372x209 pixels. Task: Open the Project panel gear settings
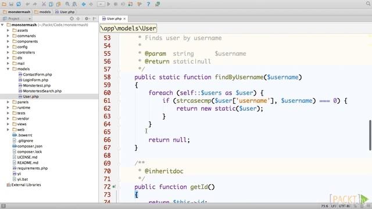(x=87, y=19)
